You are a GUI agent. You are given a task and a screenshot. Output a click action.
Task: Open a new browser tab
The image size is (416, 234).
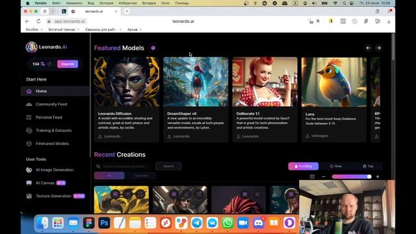point(127,11)
